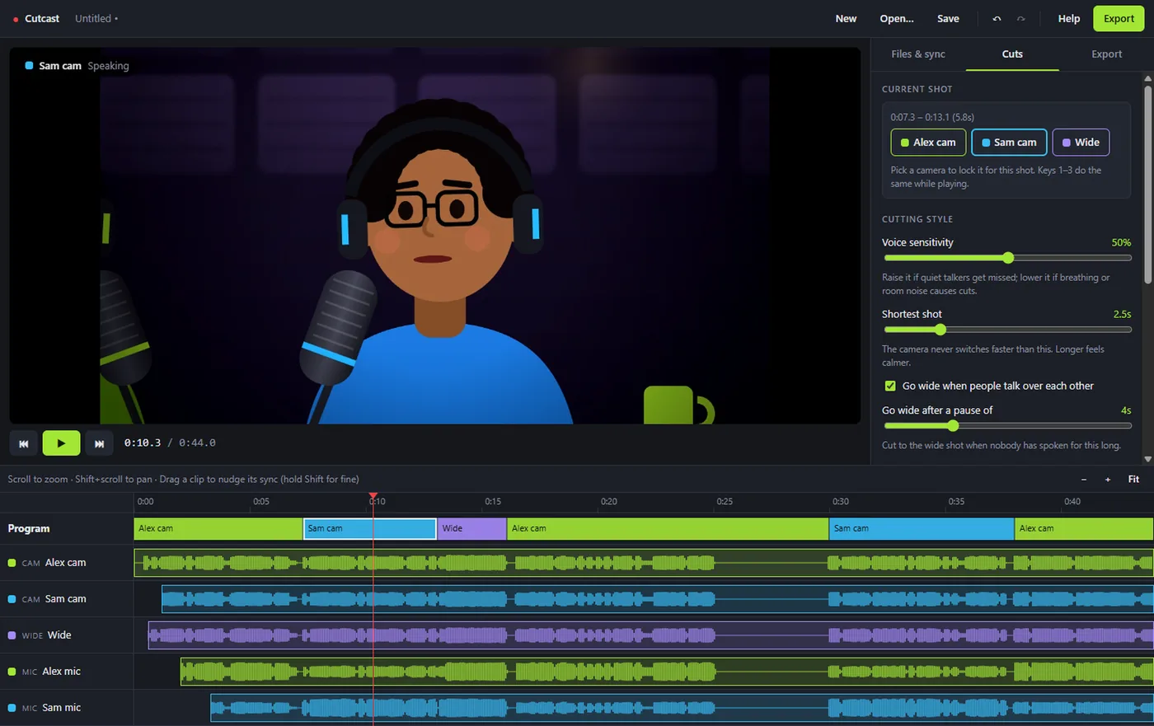Select the Wide clip in the Program track

(471, 529)
